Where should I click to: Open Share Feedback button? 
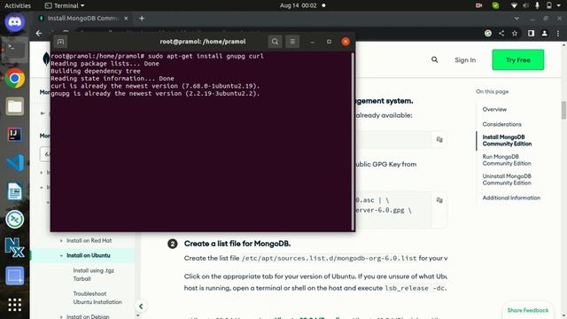[x=528, y=310]
